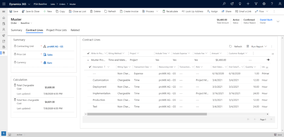Go to Home in left sidebar

pyautogui.click(x=4, y=18)
